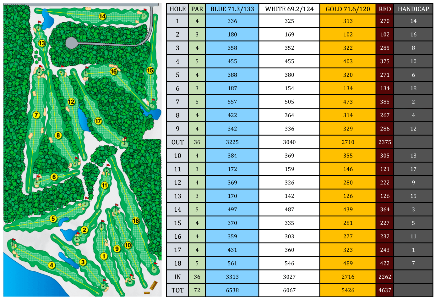This screenshot has width=436, height=300.
Task: Select the WHITE 69.2/124 column header
Action: click(289, 9)
